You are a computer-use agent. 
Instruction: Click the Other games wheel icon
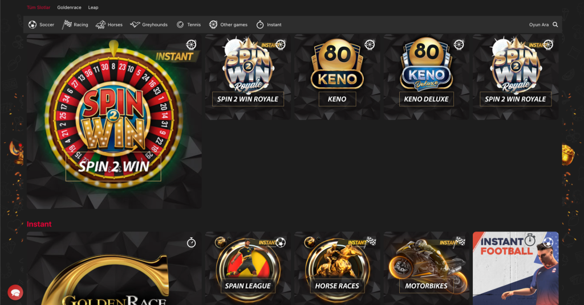pos(213,24)
